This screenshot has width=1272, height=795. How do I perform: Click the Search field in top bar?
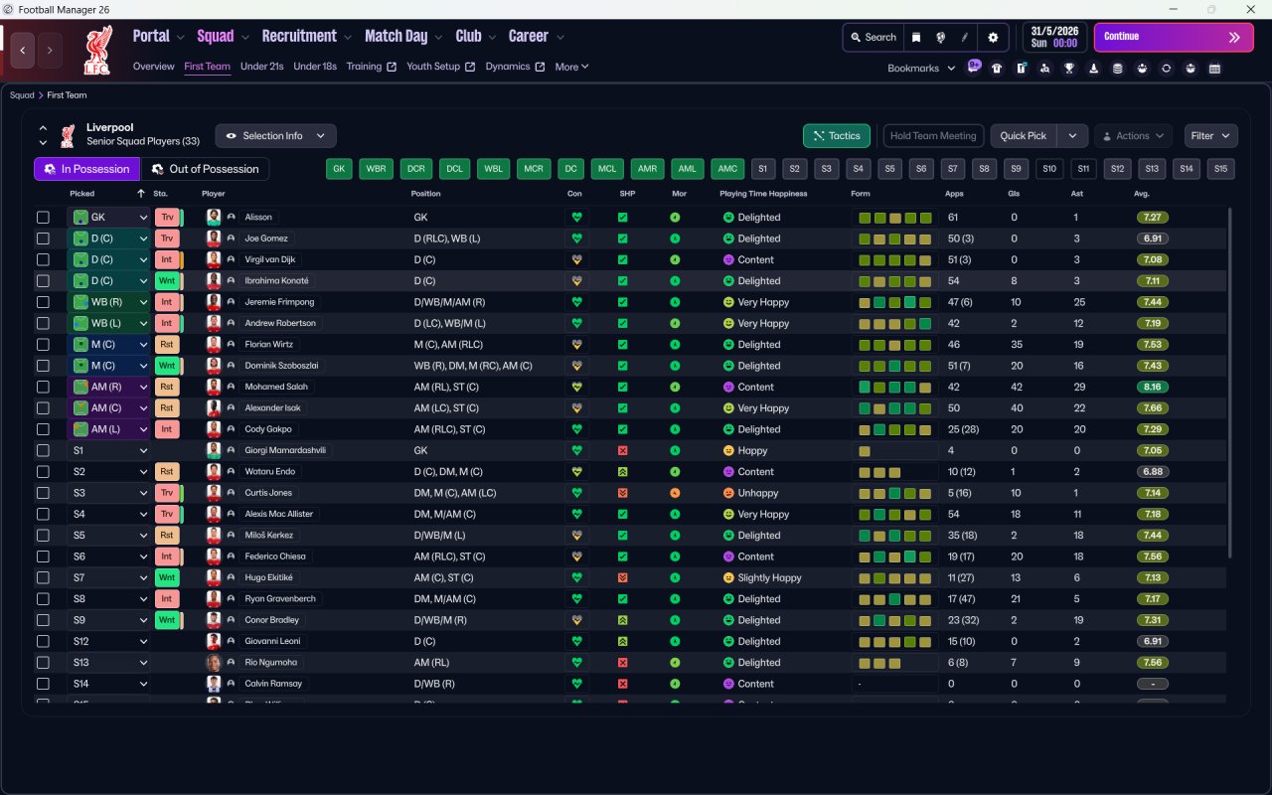tap(874, 37)
